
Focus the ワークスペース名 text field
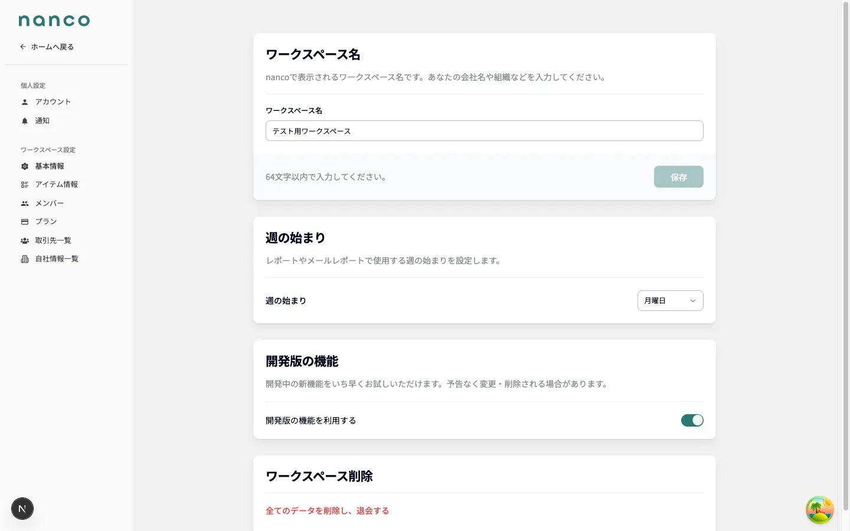pyautogui.click(x=484, y=131)
